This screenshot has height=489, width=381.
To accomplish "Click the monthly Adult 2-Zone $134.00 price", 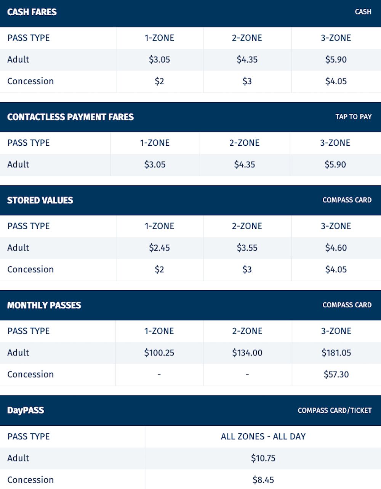I will [x=247, y=353].
